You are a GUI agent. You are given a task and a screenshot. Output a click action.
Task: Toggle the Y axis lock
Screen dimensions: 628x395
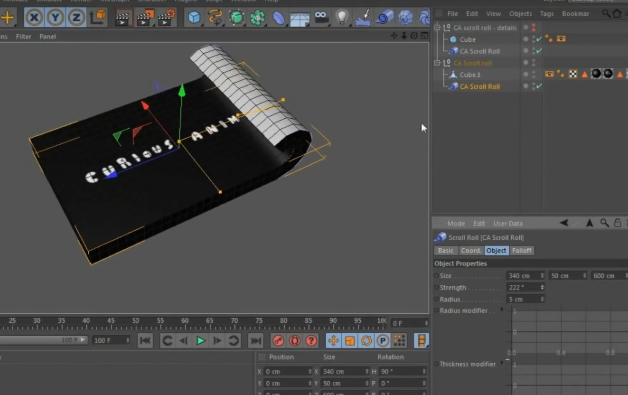coord(55,18)
